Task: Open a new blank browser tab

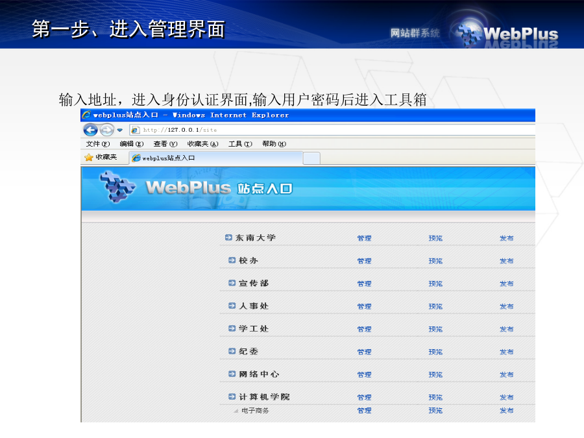Action: point(311,158)
